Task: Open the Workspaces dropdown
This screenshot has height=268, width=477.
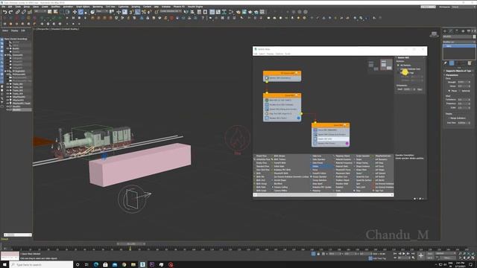Action: click(463, 7)
